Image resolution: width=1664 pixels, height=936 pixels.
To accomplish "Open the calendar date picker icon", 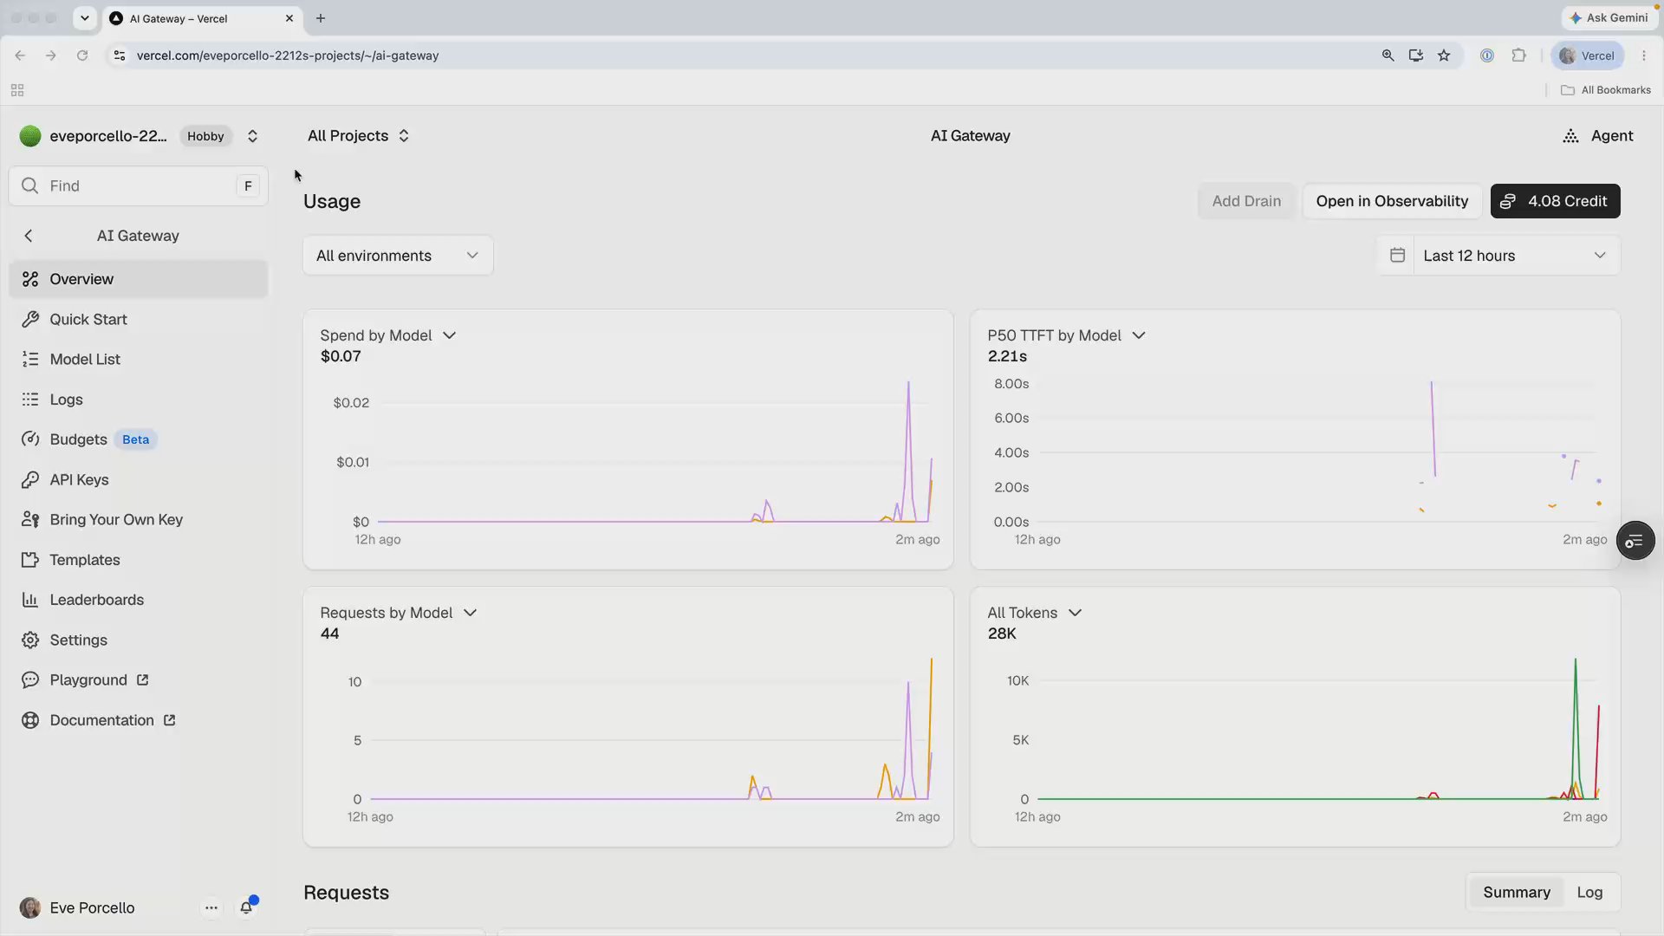I will (x=1397, y=256).
